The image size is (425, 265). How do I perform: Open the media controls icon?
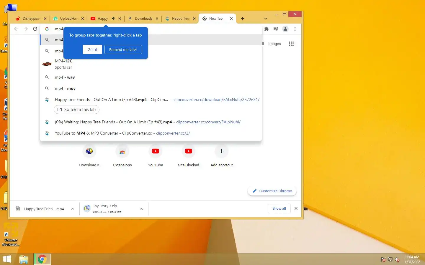click(276, 29)
